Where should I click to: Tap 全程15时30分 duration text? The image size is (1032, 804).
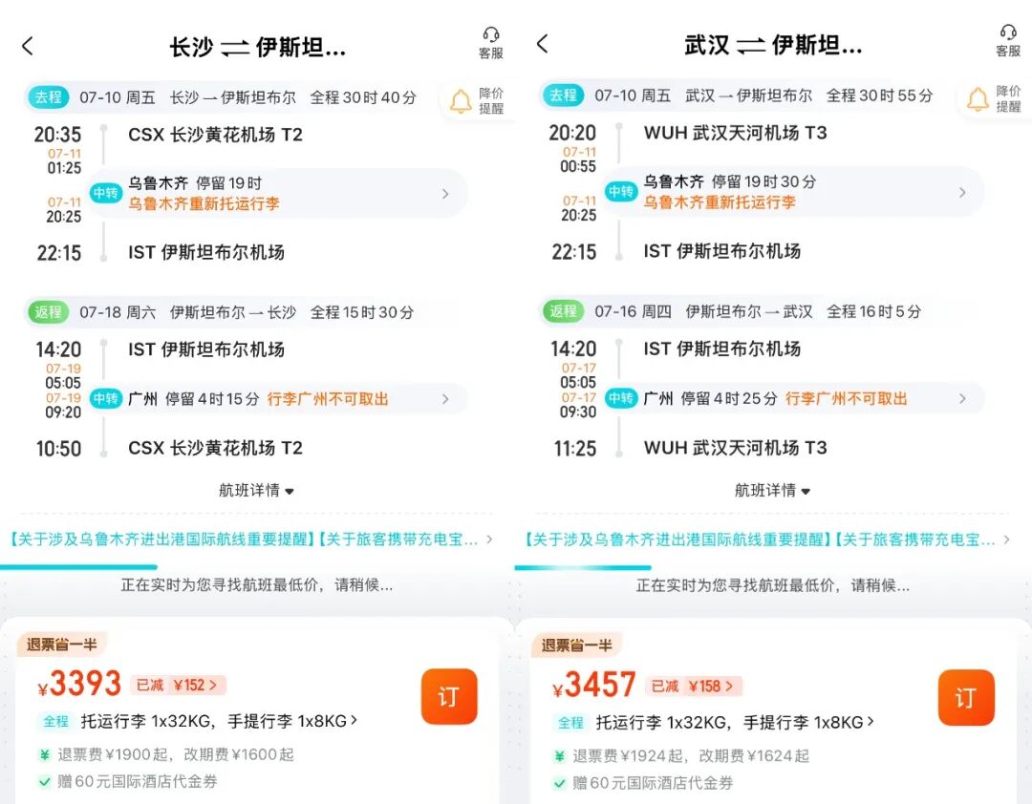pos(362,312)
